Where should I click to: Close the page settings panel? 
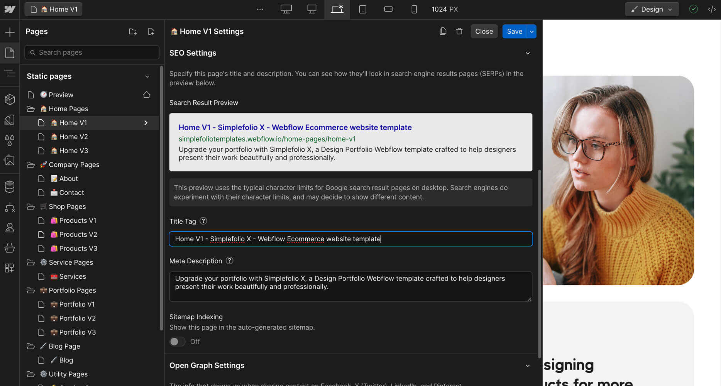click(484, 32)
